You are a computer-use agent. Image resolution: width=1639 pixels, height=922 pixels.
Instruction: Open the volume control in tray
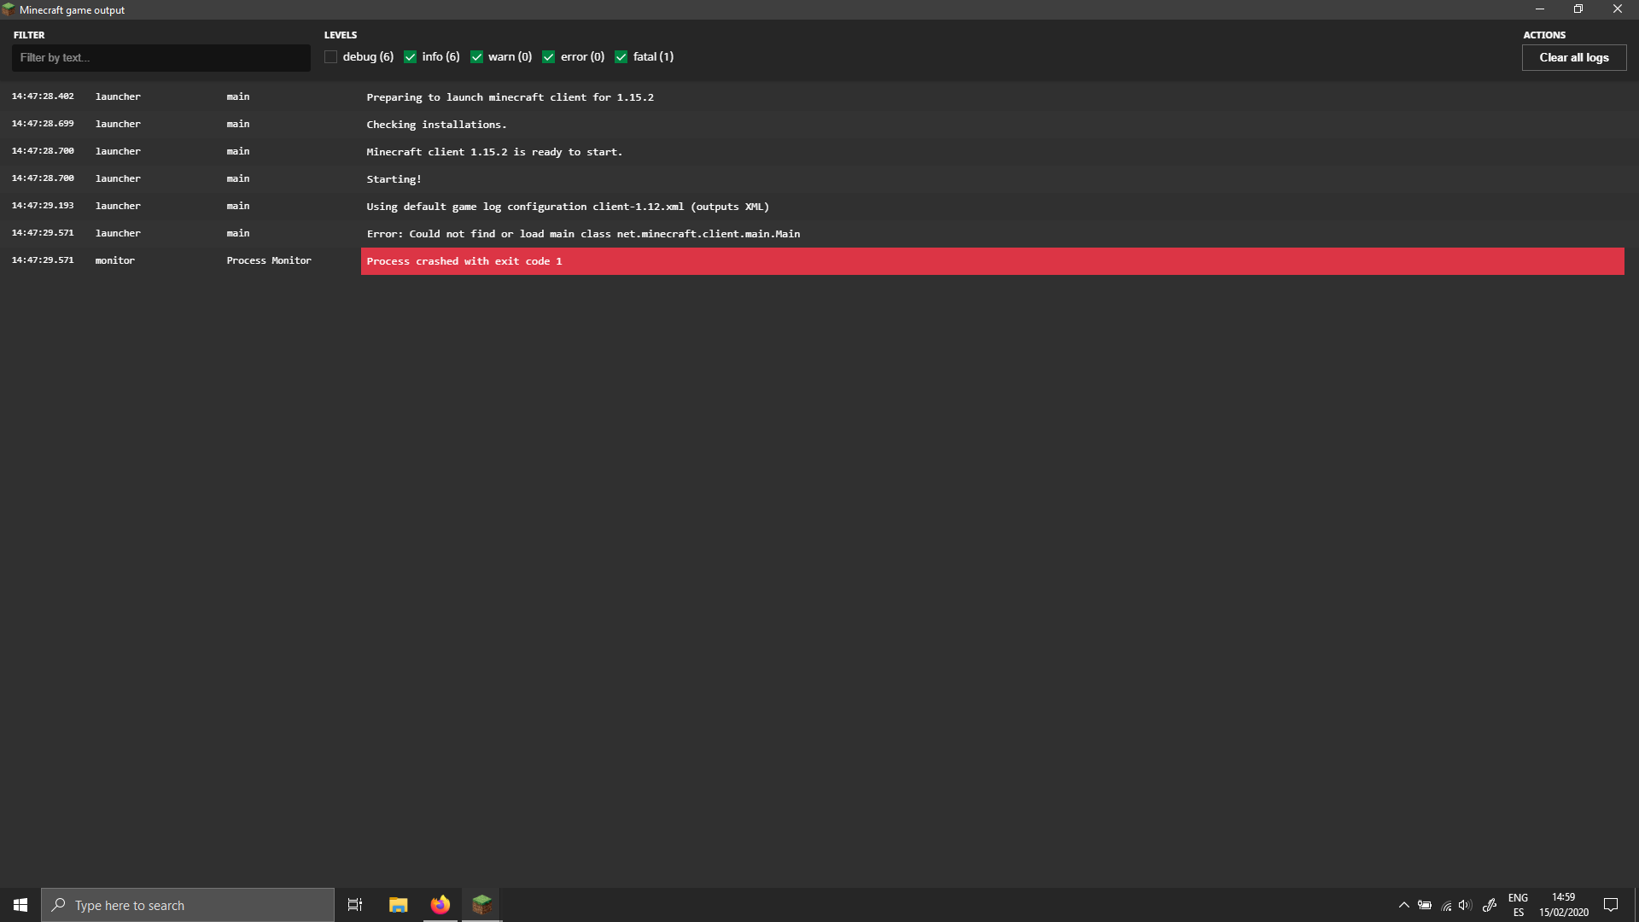coord(1466,905)
